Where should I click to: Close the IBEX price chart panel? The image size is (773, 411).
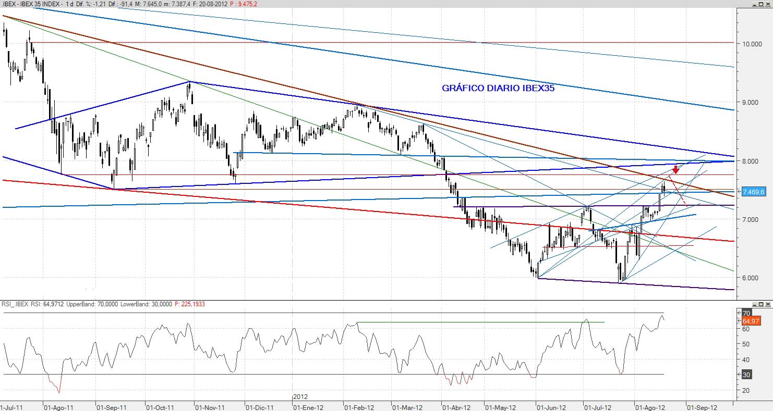pyautogui.click(x=768, y=4)
